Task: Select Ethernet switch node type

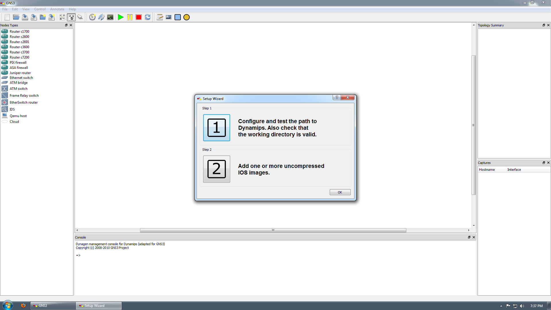Action: pos(37,78)
